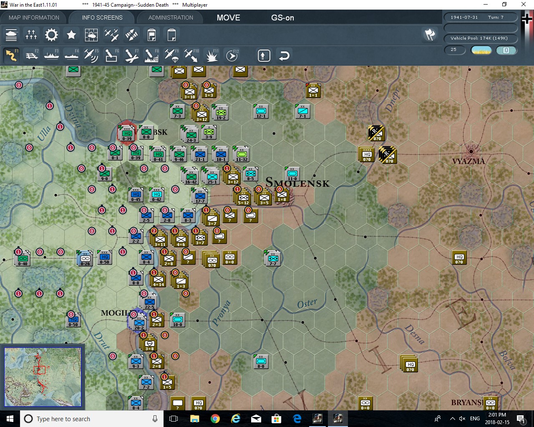Image resolution: width=534 pixels, height=427 pixels.
Task: Select the Soviet 4=14 unit stack
Action: (158, 279)
